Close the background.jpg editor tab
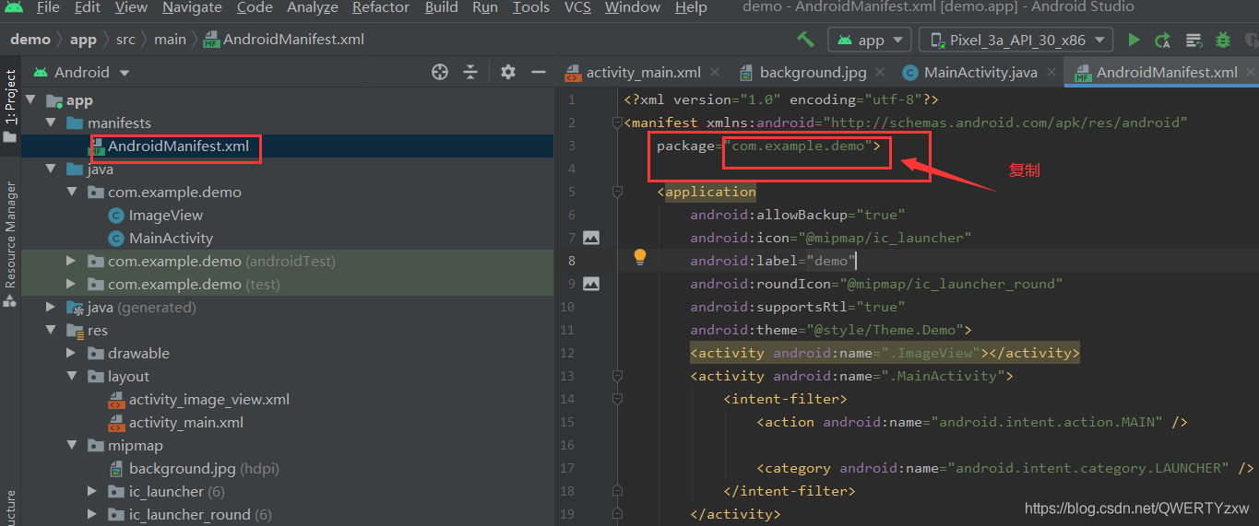 coord(882,72)
